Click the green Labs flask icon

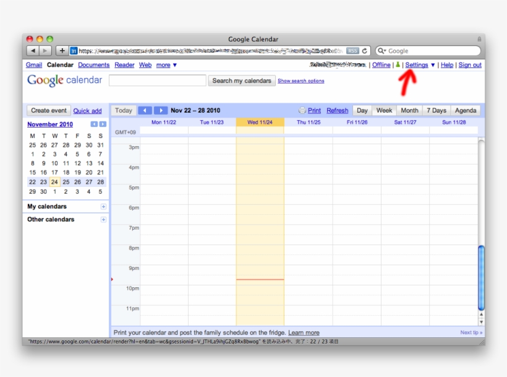pos(398,65)
